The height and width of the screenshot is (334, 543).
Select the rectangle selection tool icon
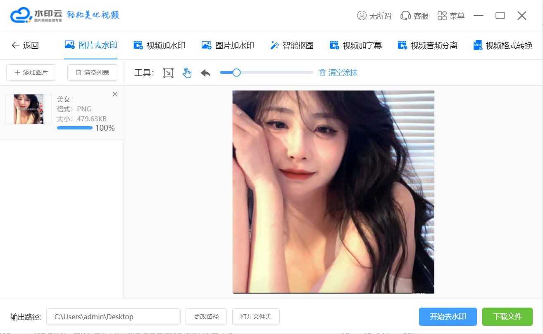168,73
